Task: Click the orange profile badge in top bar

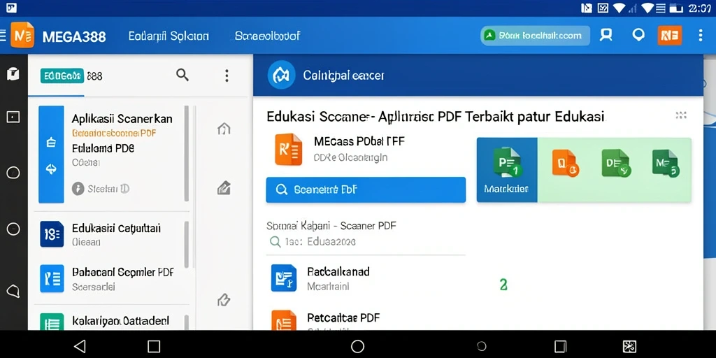Action: click(670, 35)
